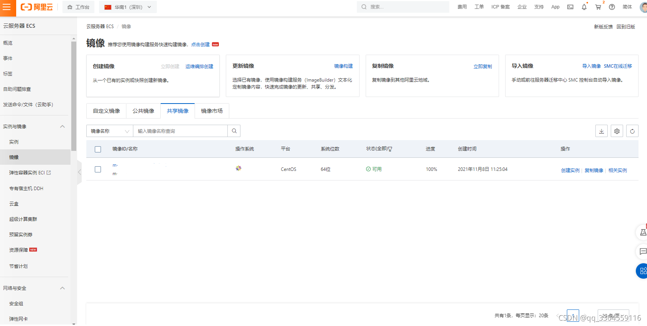This screenshot has width=647, height=326.
Task: Collapse the 实例与镜像 section
Action: (x=62, y=127)
